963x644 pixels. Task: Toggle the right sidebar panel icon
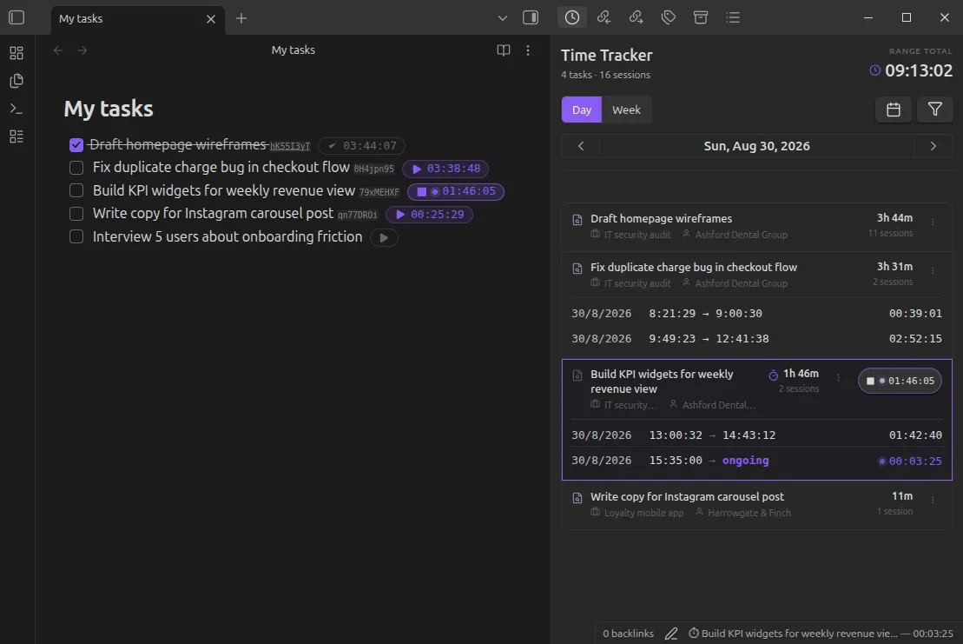coord(531,17)
